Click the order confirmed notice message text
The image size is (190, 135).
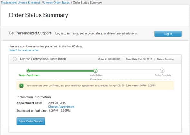pos(91,86)
